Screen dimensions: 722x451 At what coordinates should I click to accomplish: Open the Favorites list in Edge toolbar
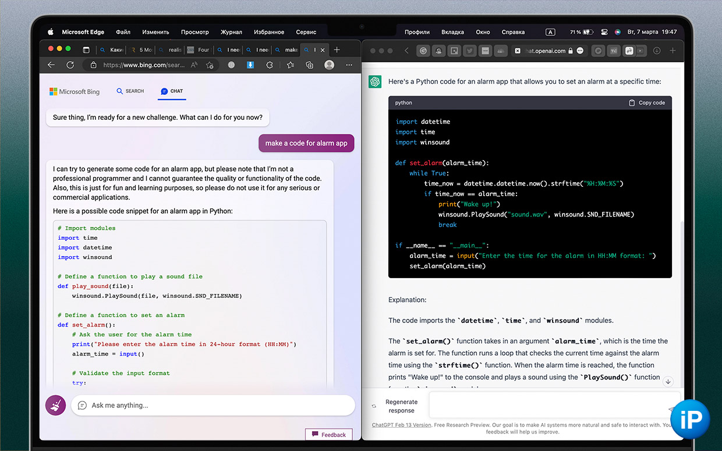point(290,65)
